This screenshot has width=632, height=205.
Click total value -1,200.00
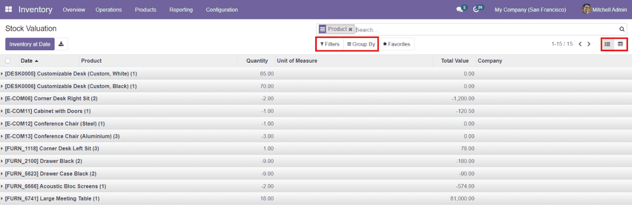463,99
